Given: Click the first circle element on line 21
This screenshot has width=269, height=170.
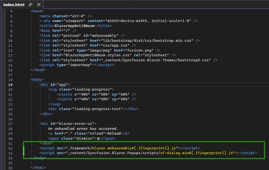Looking at the screenshot, I should coord(65,94).
